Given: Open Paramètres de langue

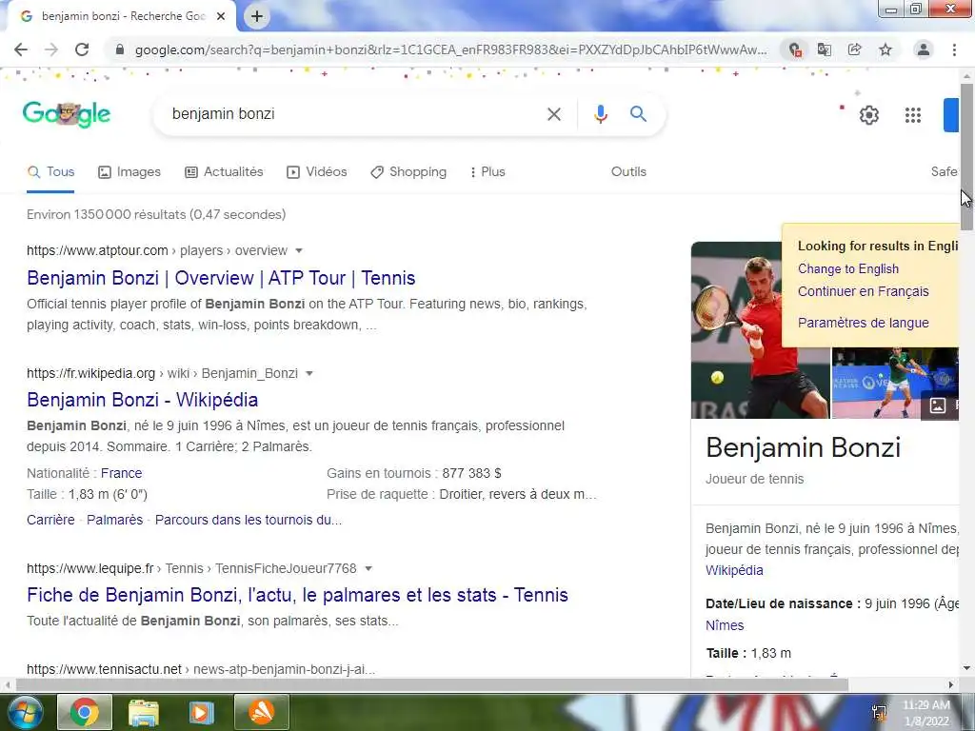Looking at the screenshot, I should coord(863,324).
